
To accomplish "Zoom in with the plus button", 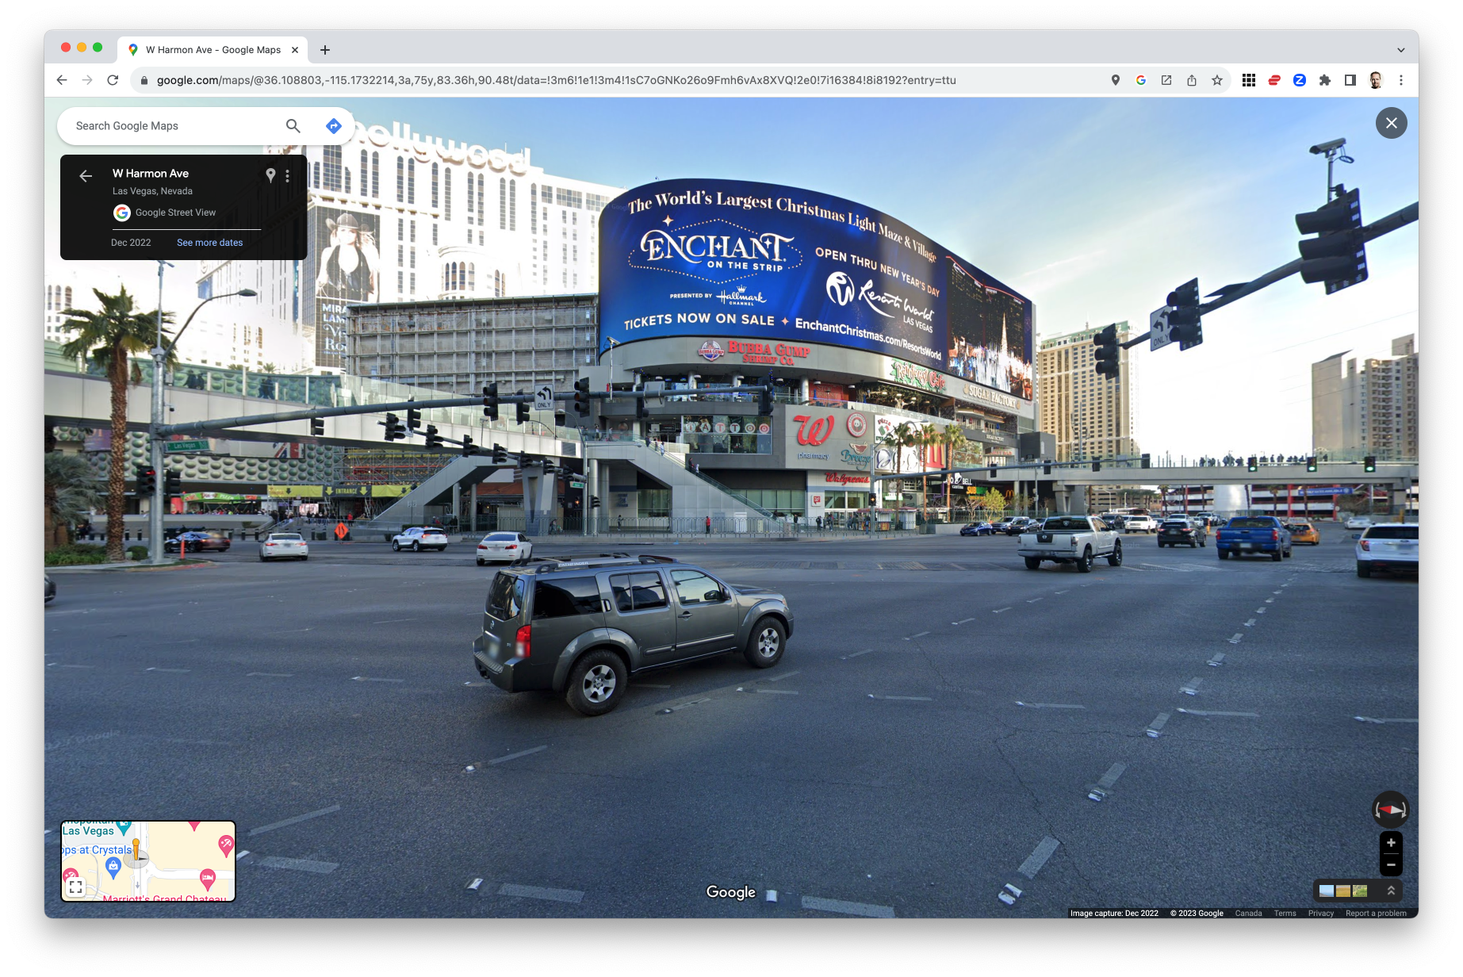I will point(1391,843).
